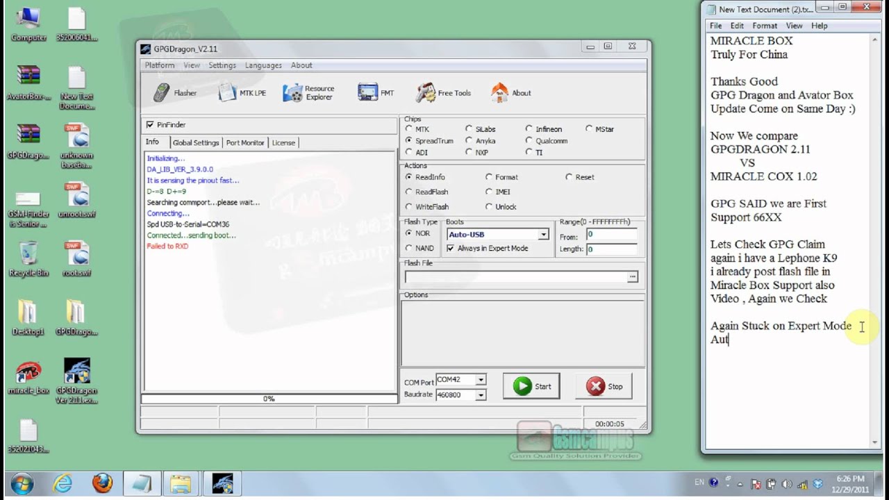Select the ReadInfo action
This screenshot has width=889, height=500.
tap(409, 177)
